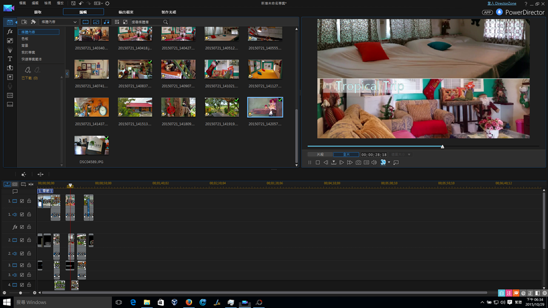Pause playback in the preview window
Image resolution: width=548 pixels, height=308 pixels.
(310, 163)
